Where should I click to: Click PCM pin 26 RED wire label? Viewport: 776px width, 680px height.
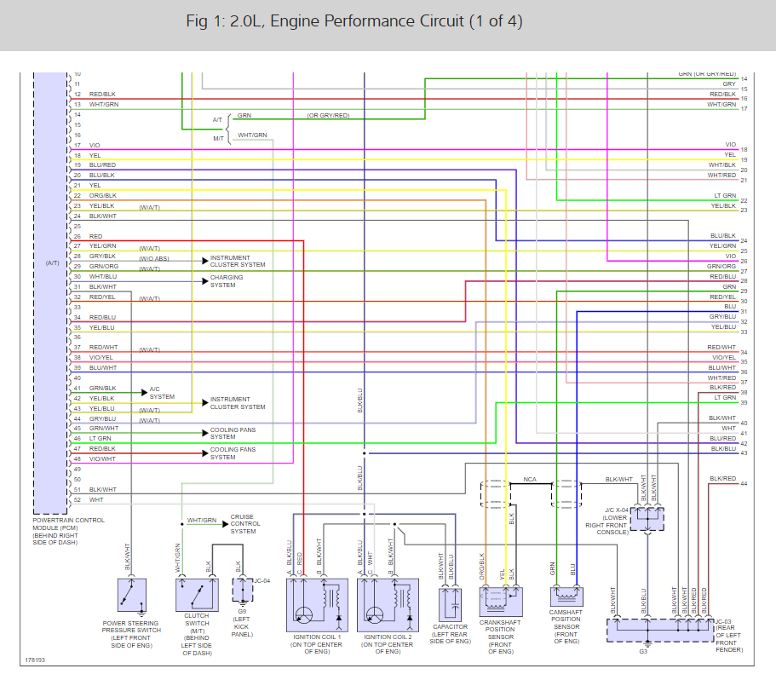click(x=95, y=236)
